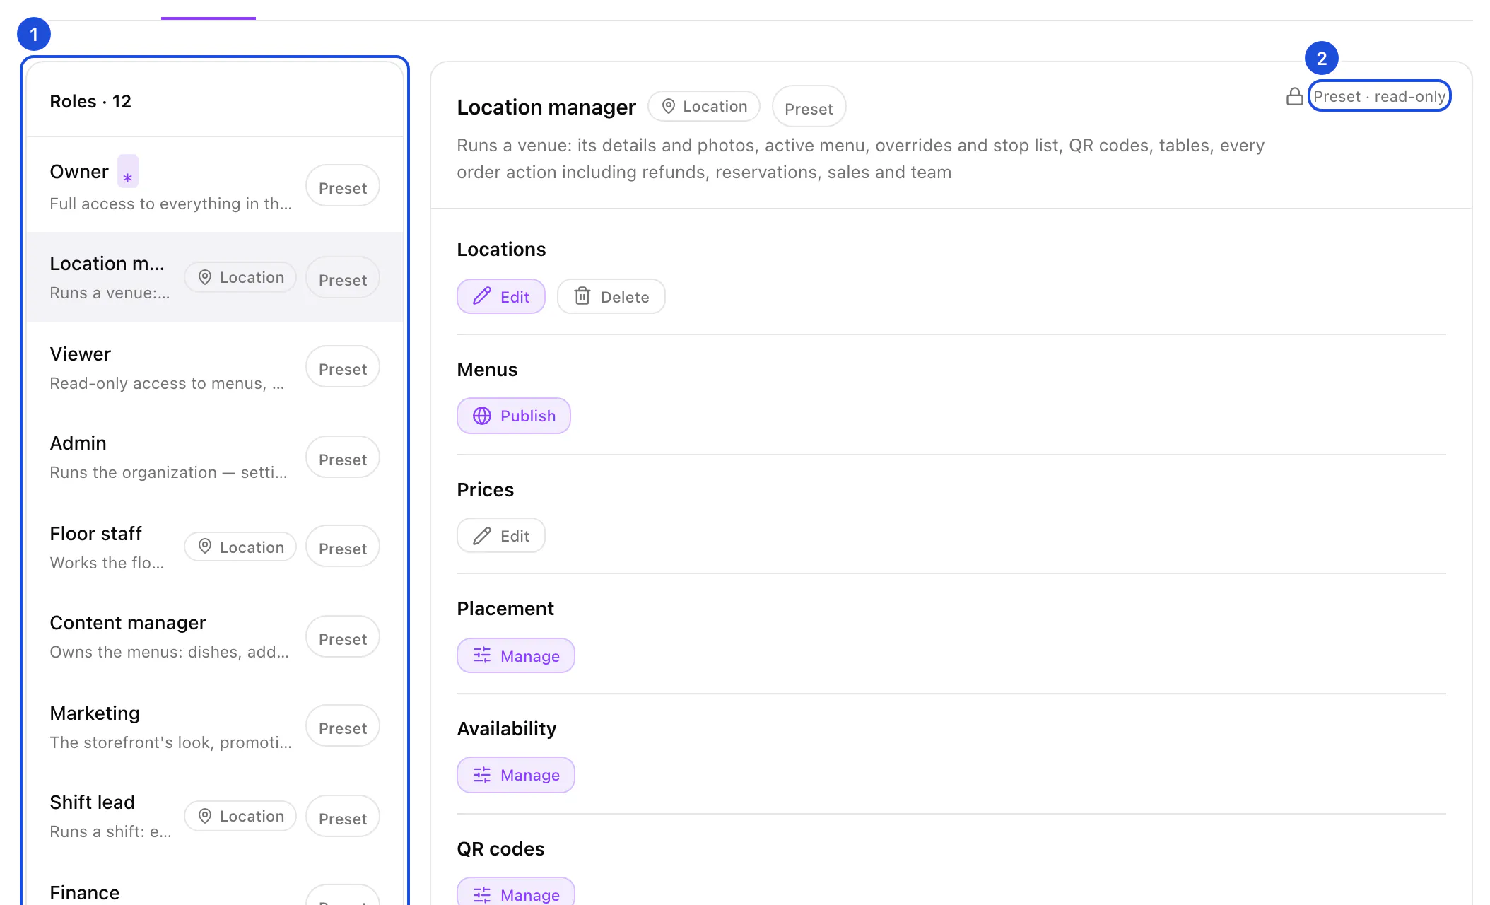Click the 'Prices' section heading

485,489
